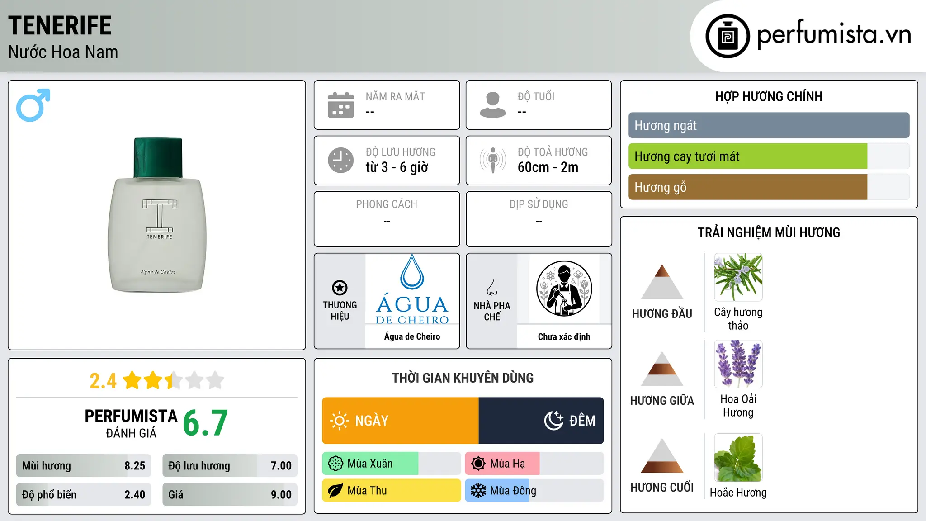Screen dimensions: 926x521
Task: Click the Hương gỗ accord bar
Action: [x=769, y=187]
